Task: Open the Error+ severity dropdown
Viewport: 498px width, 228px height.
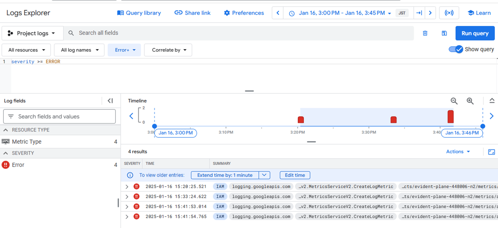Action: point(125,50)
